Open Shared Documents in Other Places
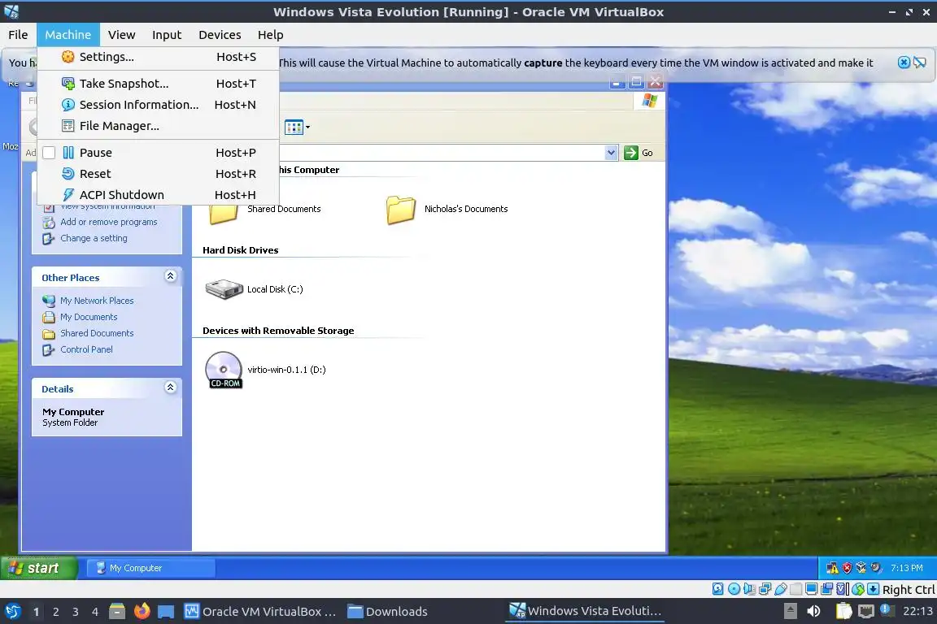Screen dimensions: 937x624 click(97, 333)
